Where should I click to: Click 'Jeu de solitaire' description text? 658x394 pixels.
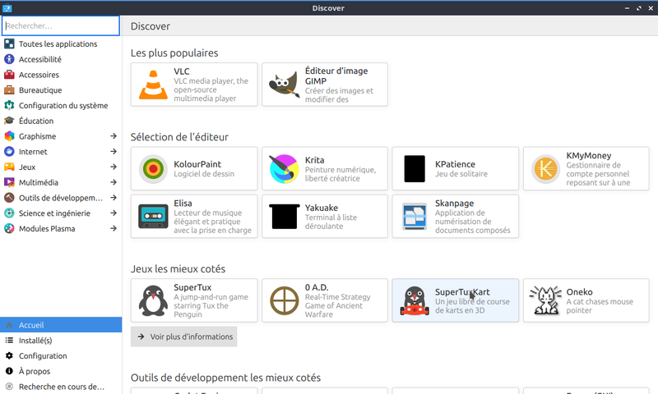pyautogui.click(x=461, y=174)
